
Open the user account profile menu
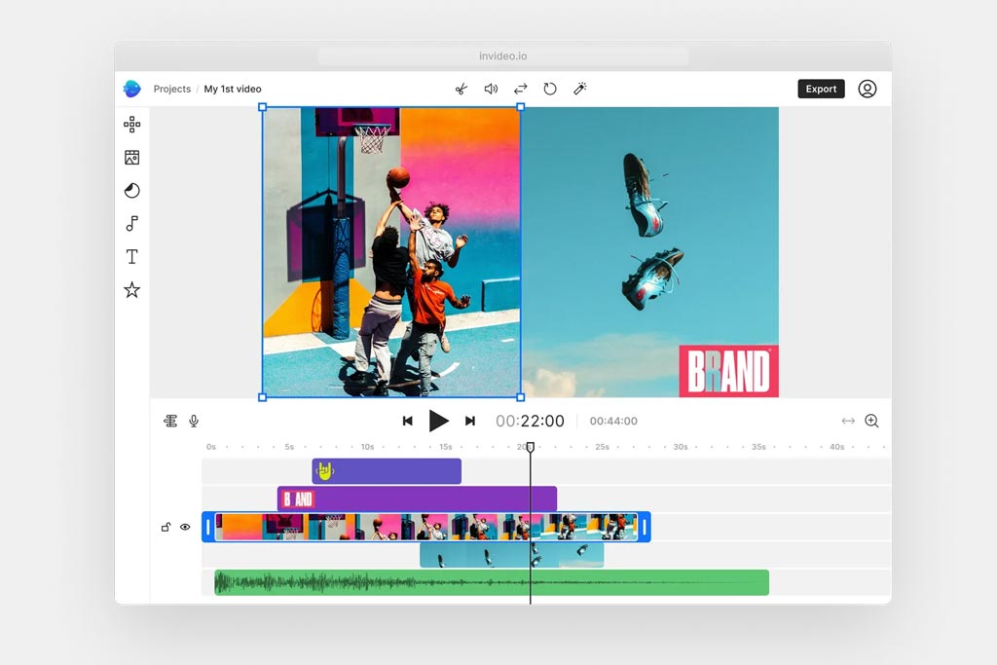pos(868,89)
